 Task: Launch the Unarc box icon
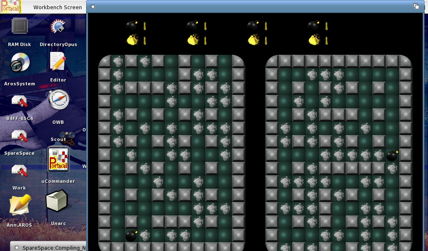pyautogui.click(x=56, y=201)
